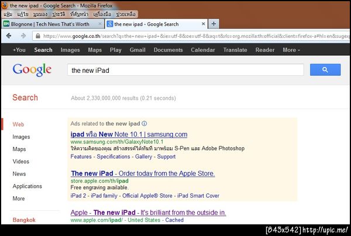
Task: Select Maps in left sidebar
Action: coord(19,149)
